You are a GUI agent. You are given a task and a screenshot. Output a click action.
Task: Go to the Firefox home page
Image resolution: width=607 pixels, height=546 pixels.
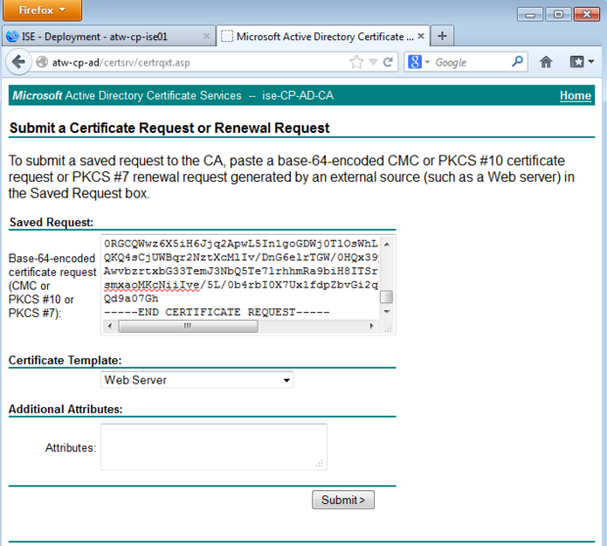546,62
